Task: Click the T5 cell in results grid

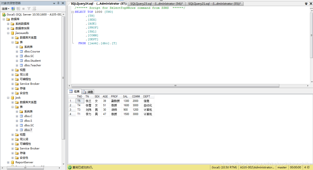Action: pos(79,101)
